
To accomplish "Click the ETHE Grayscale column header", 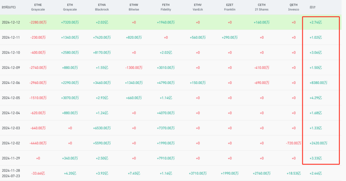I will click(x=38, y=7).
